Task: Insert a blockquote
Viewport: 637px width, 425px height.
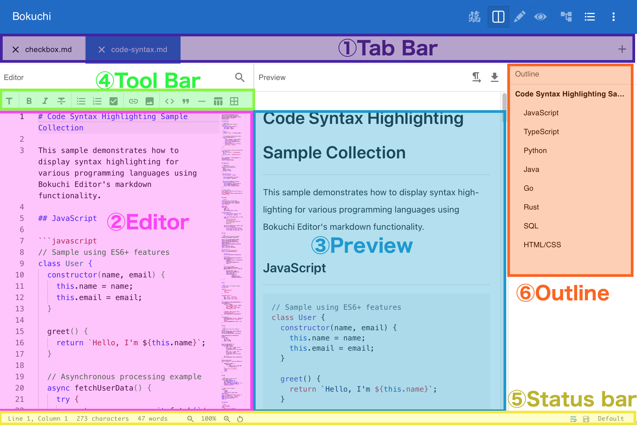Action: point(185,101)
